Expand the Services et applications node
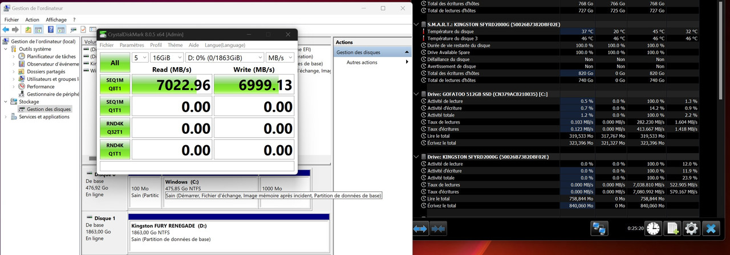The width and height of the screenshot is (730, 255). (x=6, y=117)
